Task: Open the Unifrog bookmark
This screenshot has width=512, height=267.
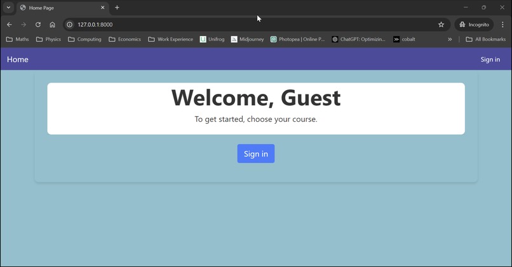Action: tap(212, 39)
